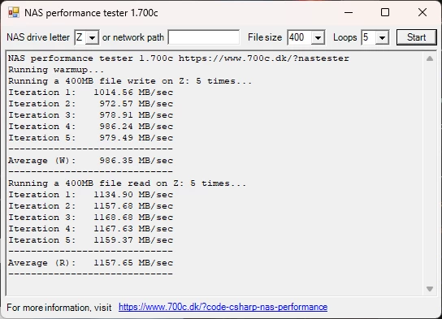Click the 'Iteration 5: 1159.37 MB/sec' line
The image size is (442, 319).
point(90,240)
